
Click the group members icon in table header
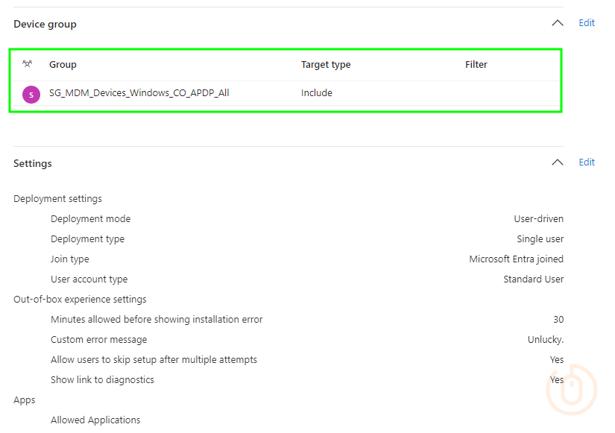point(28,65)
